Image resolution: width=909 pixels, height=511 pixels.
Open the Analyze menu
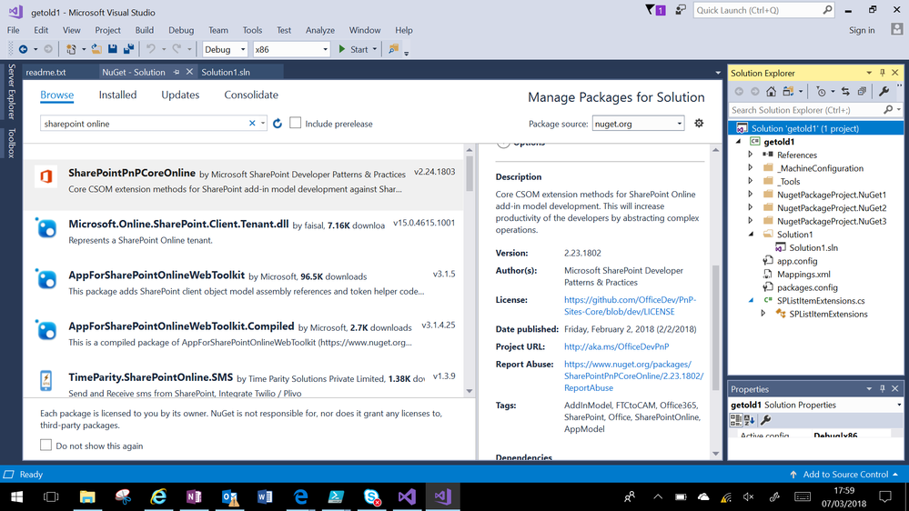point(320,30)
